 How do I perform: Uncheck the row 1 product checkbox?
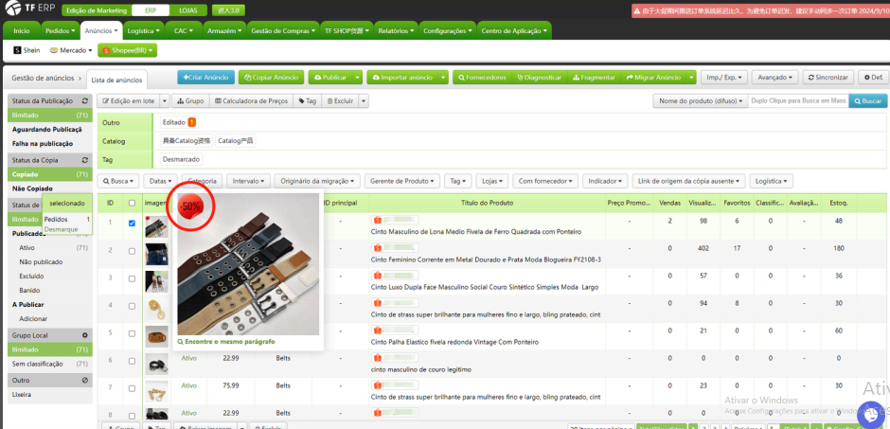(x=132, y=223)
